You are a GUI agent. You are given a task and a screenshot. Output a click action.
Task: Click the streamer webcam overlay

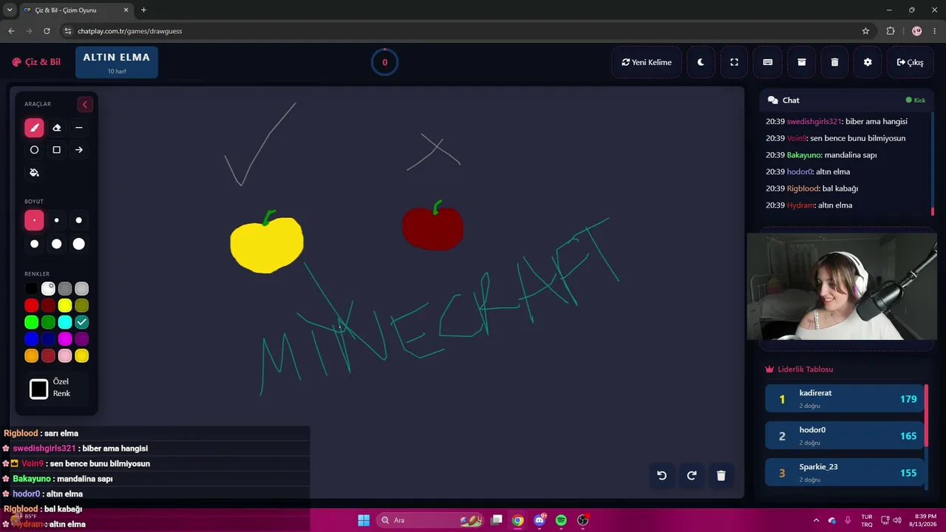click(842, 287)
